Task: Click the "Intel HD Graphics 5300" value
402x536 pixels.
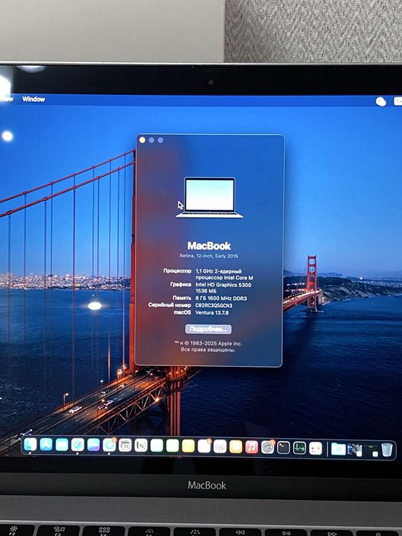Action: point(224,285)
